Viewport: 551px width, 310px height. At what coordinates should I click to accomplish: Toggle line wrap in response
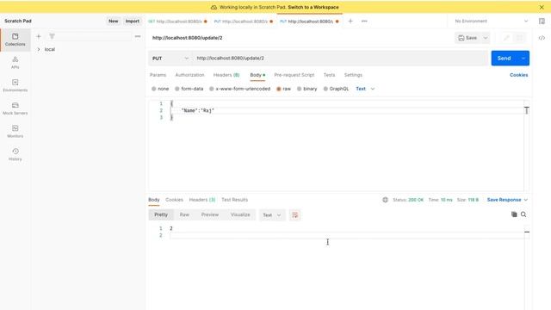coord(294,214)
